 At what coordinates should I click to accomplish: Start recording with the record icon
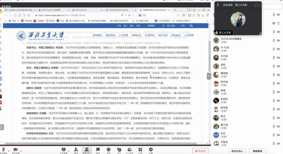[x=108, y=149]
